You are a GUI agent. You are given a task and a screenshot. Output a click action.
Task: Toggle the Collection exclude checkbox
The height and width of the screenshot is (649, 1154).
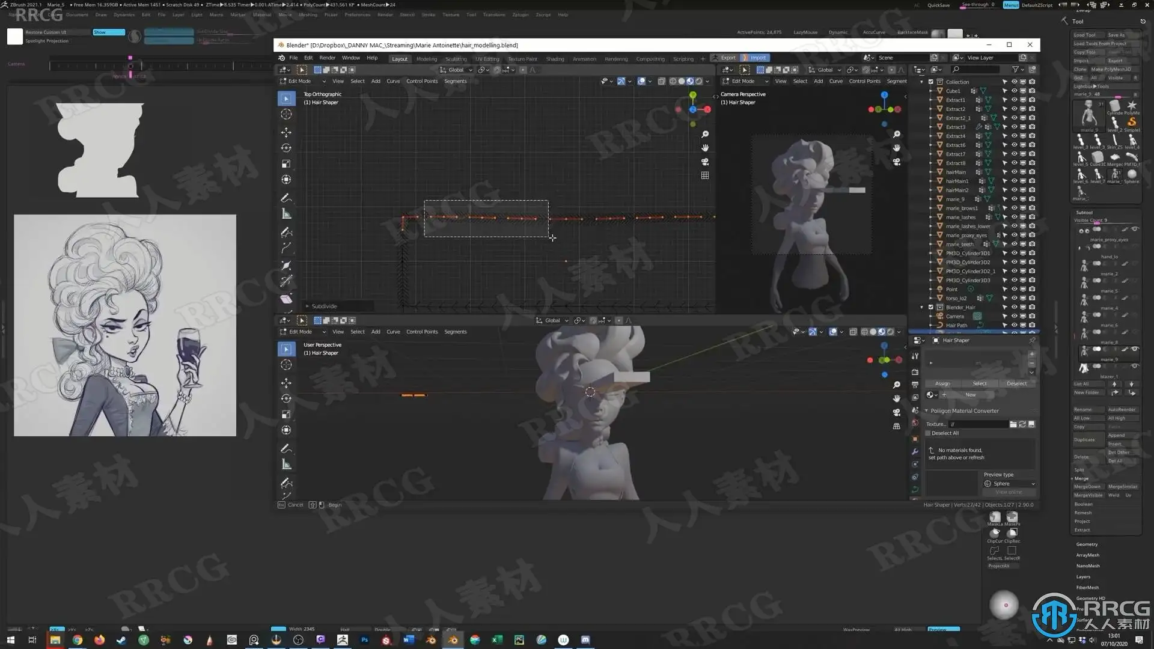click(x=931, y=82)
